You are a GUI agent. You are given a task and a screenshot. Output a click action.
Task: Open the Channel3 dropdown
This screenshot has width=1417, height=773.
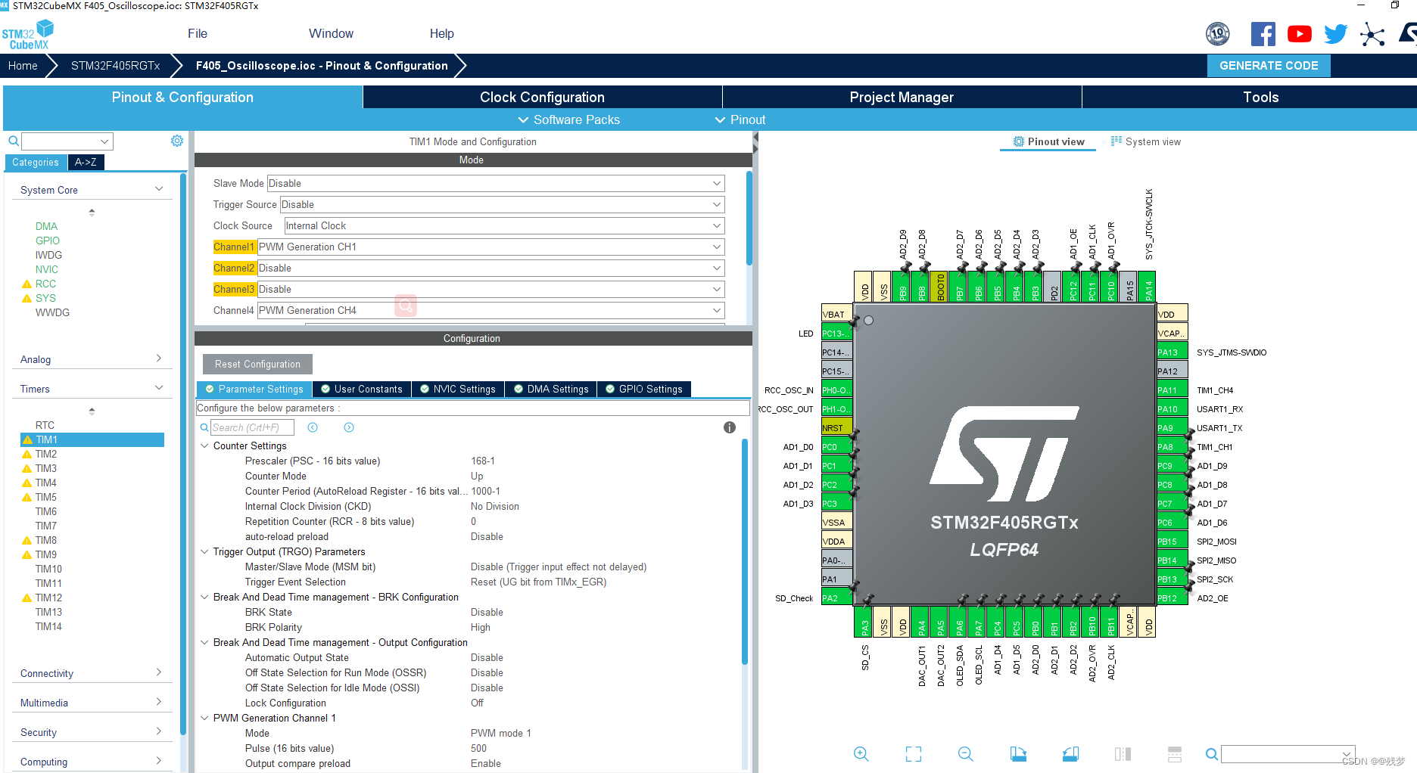tap(490, 290)
